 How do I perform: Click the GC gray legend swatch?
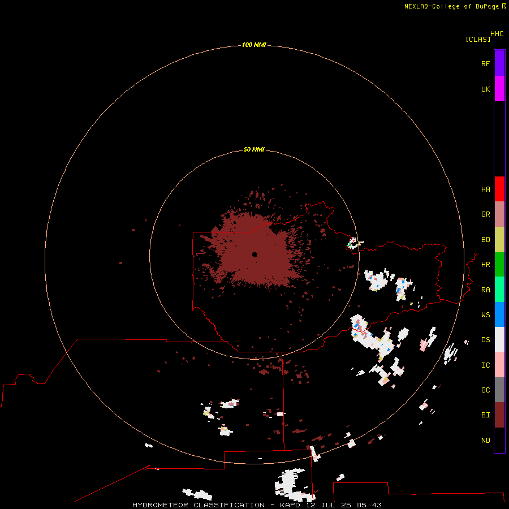[x=499, y=390]
